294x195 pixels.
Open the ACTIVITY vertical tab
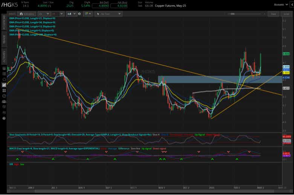(x=4, y=56)
